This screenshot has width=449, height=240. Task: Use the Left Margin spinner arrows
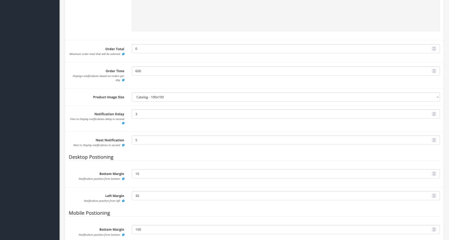coord(434,196)
